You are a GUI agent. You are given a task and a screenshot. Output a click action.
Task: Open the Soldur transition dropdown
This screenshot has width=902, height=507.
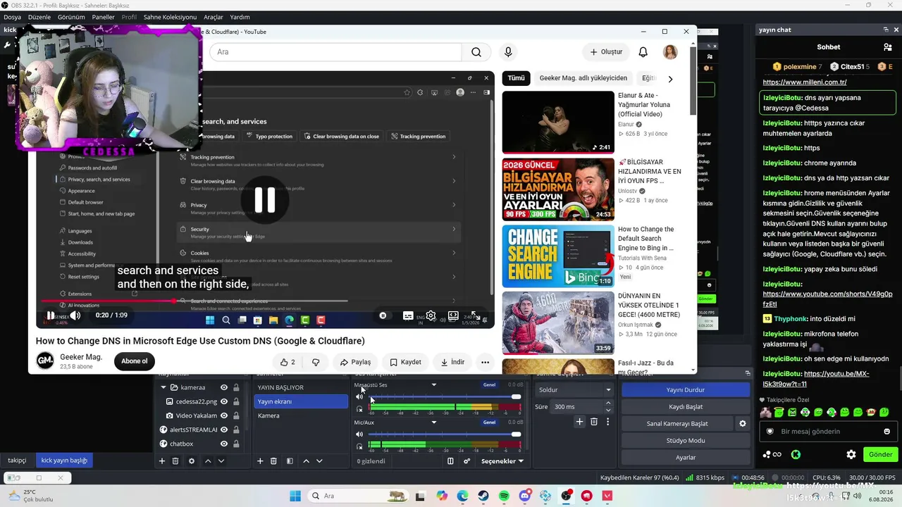tap(574, 389)
